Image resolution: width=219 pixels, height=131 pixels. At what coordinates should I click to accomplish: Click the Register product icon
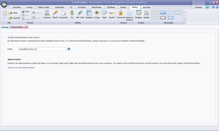pyautogui.click(x=139, y=14)
